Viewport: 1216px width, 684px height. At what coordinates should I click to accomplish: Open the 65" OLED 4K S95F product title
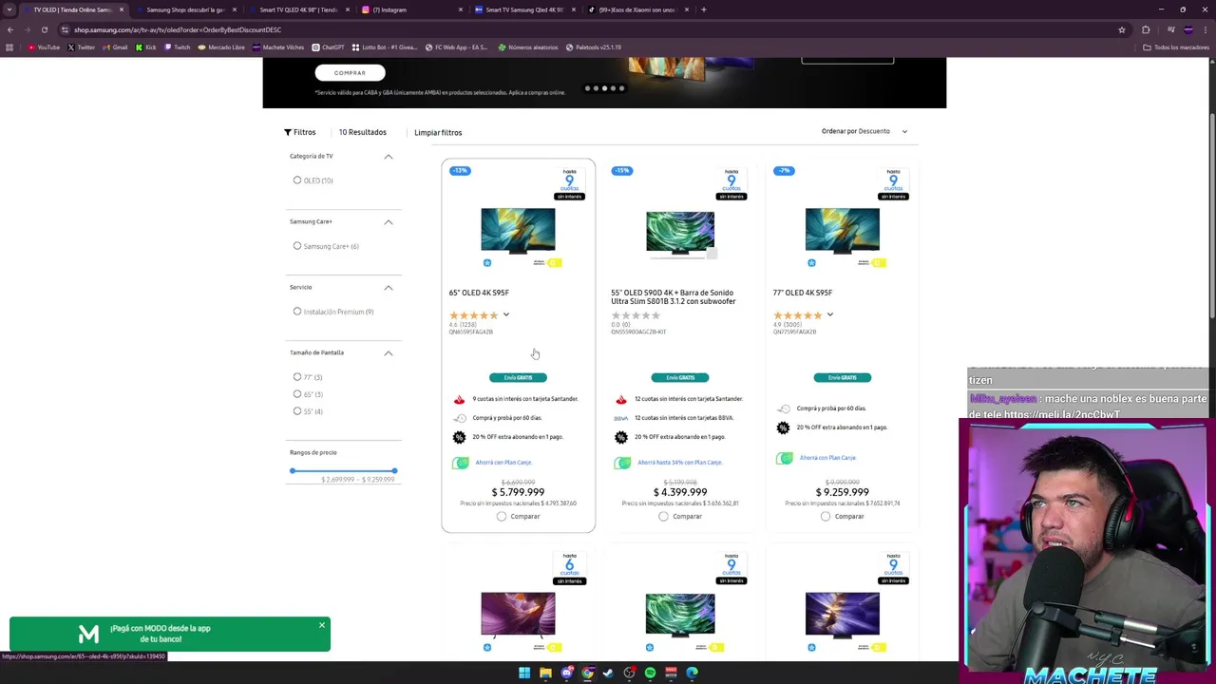pos(479,293)
